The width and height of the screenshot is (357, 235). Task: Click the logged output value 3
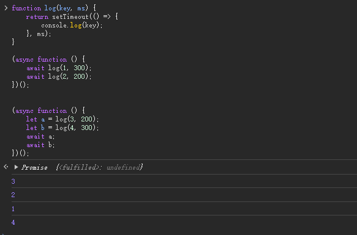point(13,181)
